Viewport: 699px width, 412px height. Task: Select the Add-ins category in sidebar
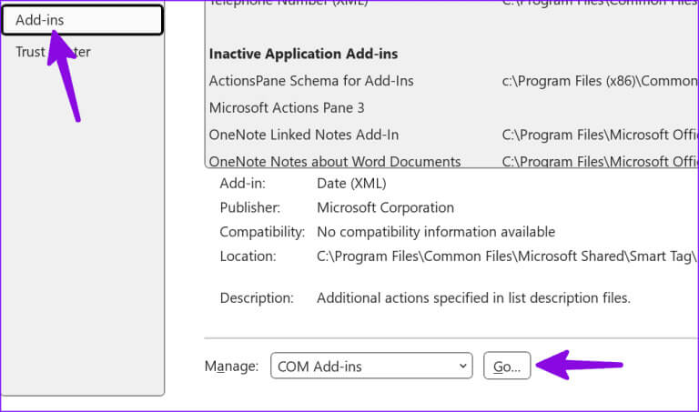83,20
